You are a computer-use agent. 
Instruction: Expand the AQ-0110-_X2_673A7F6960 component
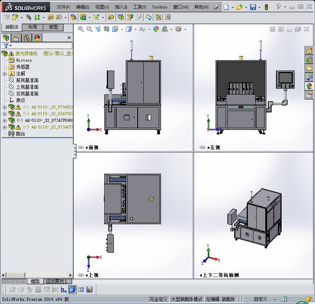(x=4, y=121)
